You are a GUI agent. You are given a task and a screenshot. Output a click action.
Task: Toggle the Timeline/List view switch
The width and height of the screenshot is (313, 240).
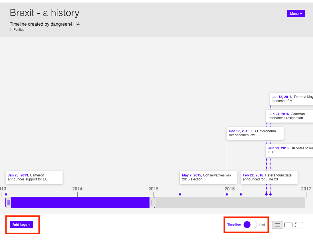pyautogui.click(x=250, y=225)
